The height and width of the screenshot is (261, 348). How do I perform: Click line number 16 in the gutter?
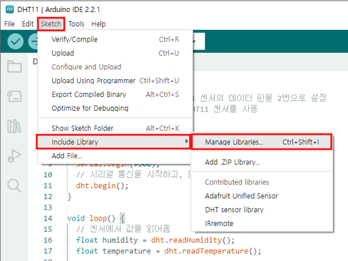(48, 240)
